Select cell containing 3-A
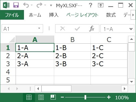The height and width of the screenshot is (102, 136). [35, 64]
